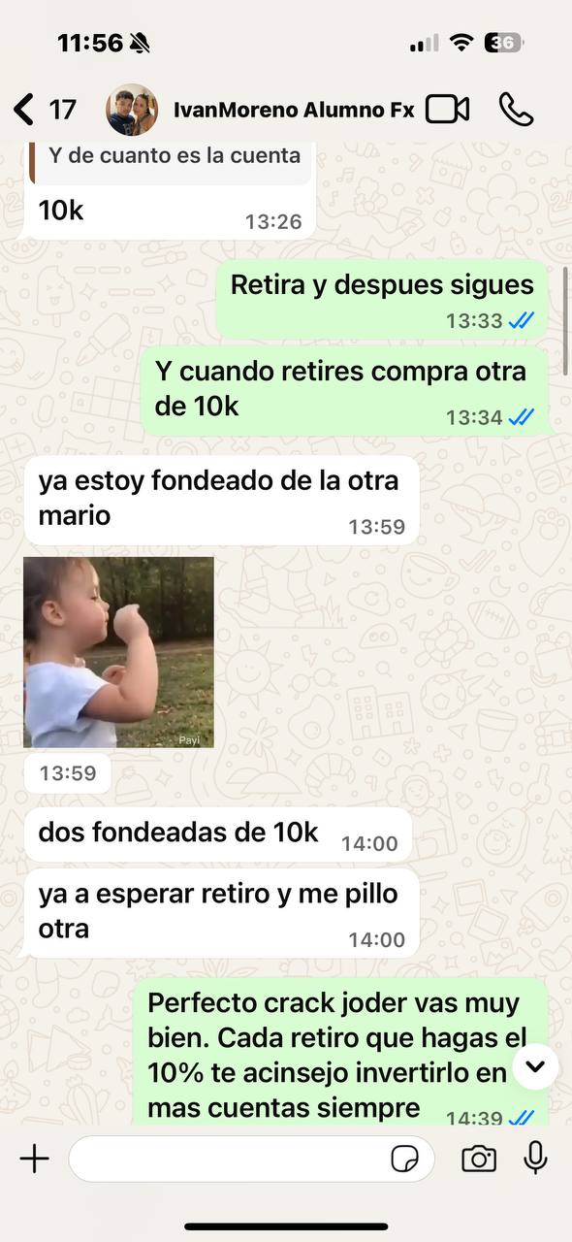Open the toddler GIF image message
Screen dimensions: 572x1242
click(118, 651)
